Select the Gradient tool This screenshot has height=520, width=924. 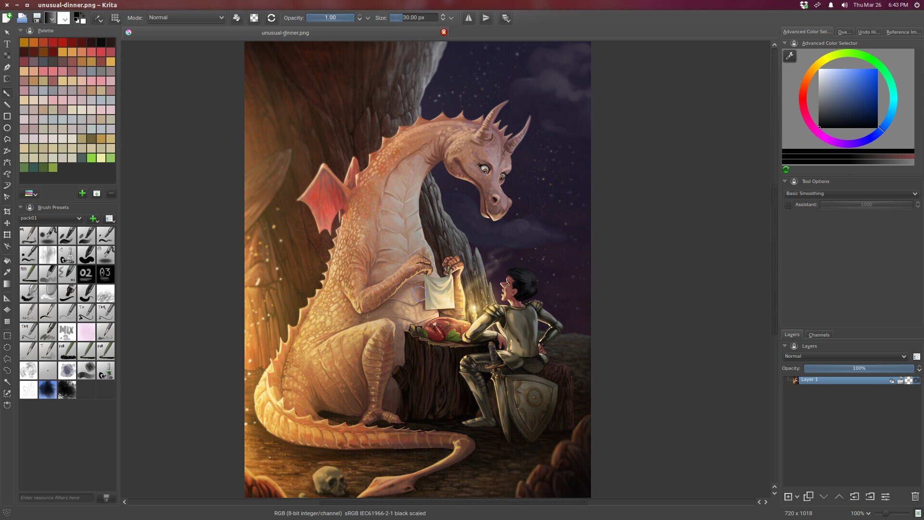pos(7,284)
